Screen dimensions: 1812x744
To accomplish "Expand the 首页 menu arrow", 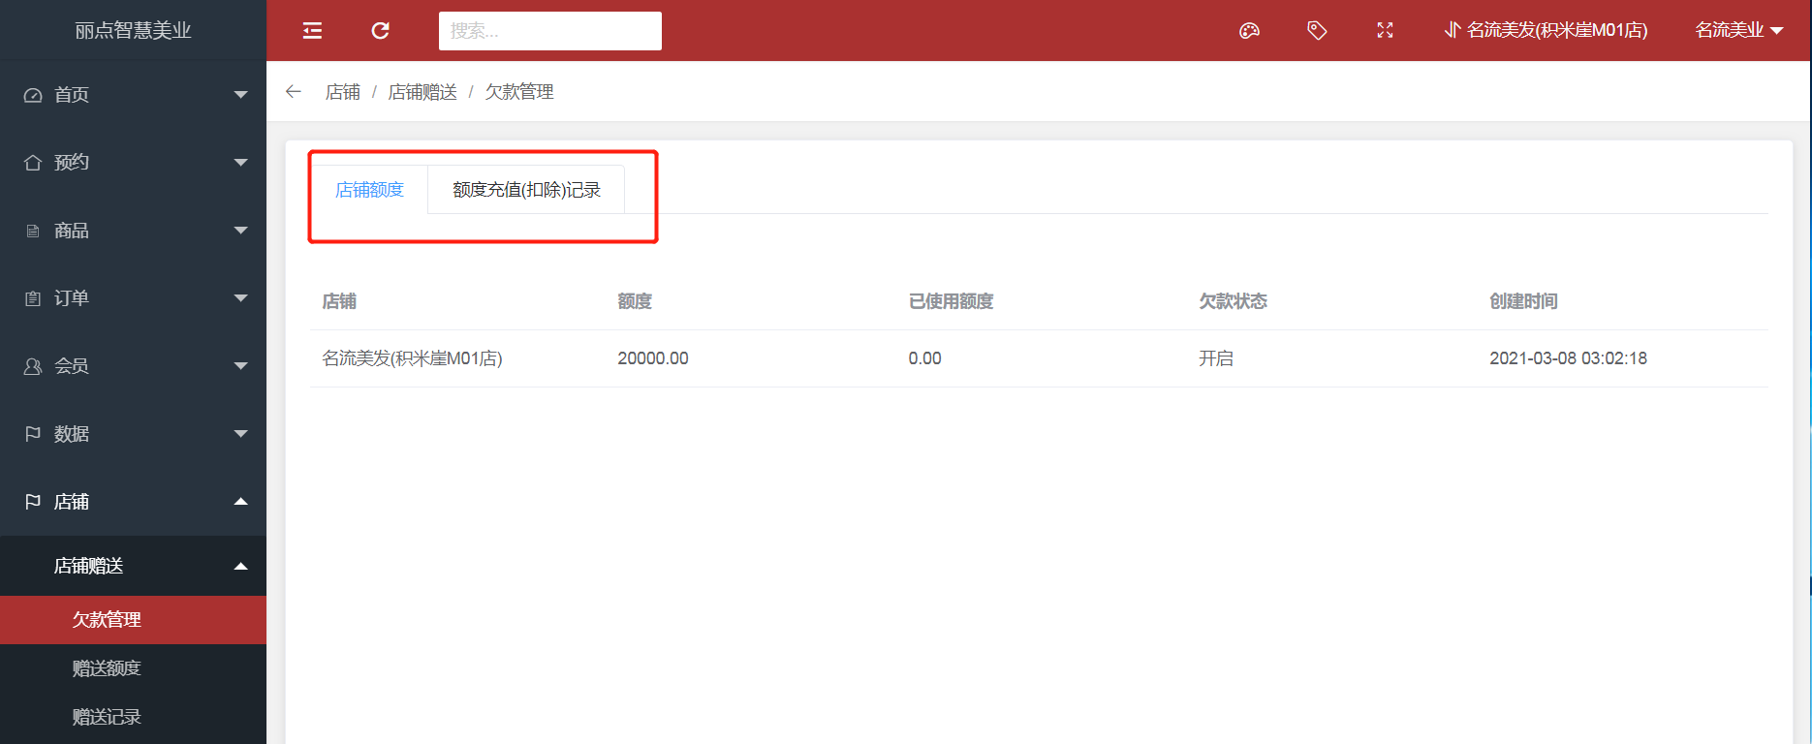I will click(x=241, y=95).
